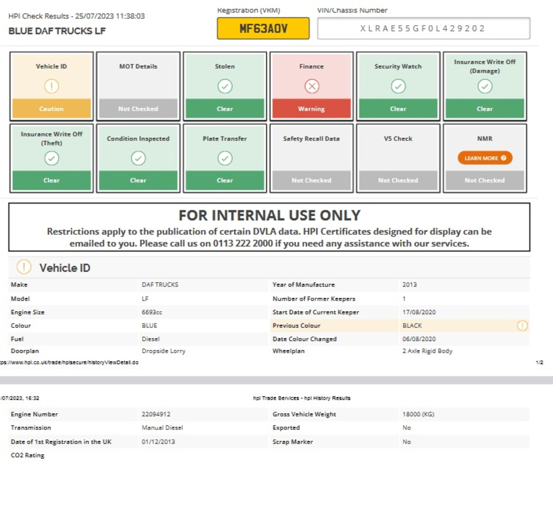Click the BLUE DAF TRUCKS LF title
The height and width of the screenshot is (505, 553).
coord(57,31)
